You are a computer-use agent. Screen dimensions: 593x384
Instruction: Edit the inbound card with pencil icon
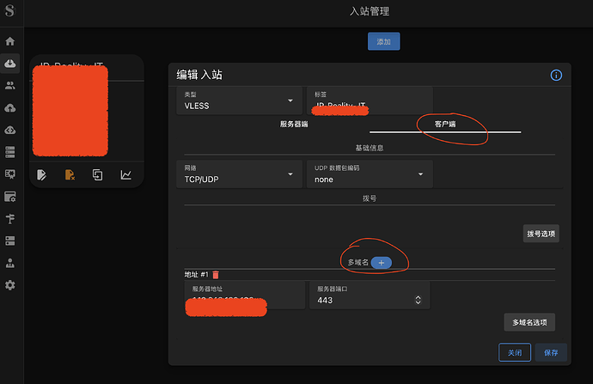click(x=41, y=174)
